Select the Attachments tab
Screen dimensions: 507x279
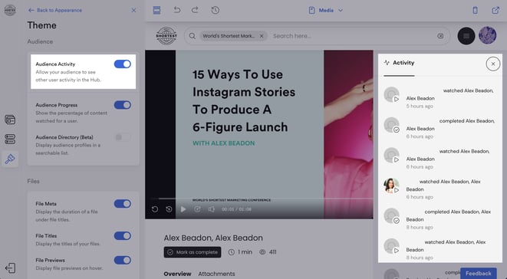(x=216, y=274)
